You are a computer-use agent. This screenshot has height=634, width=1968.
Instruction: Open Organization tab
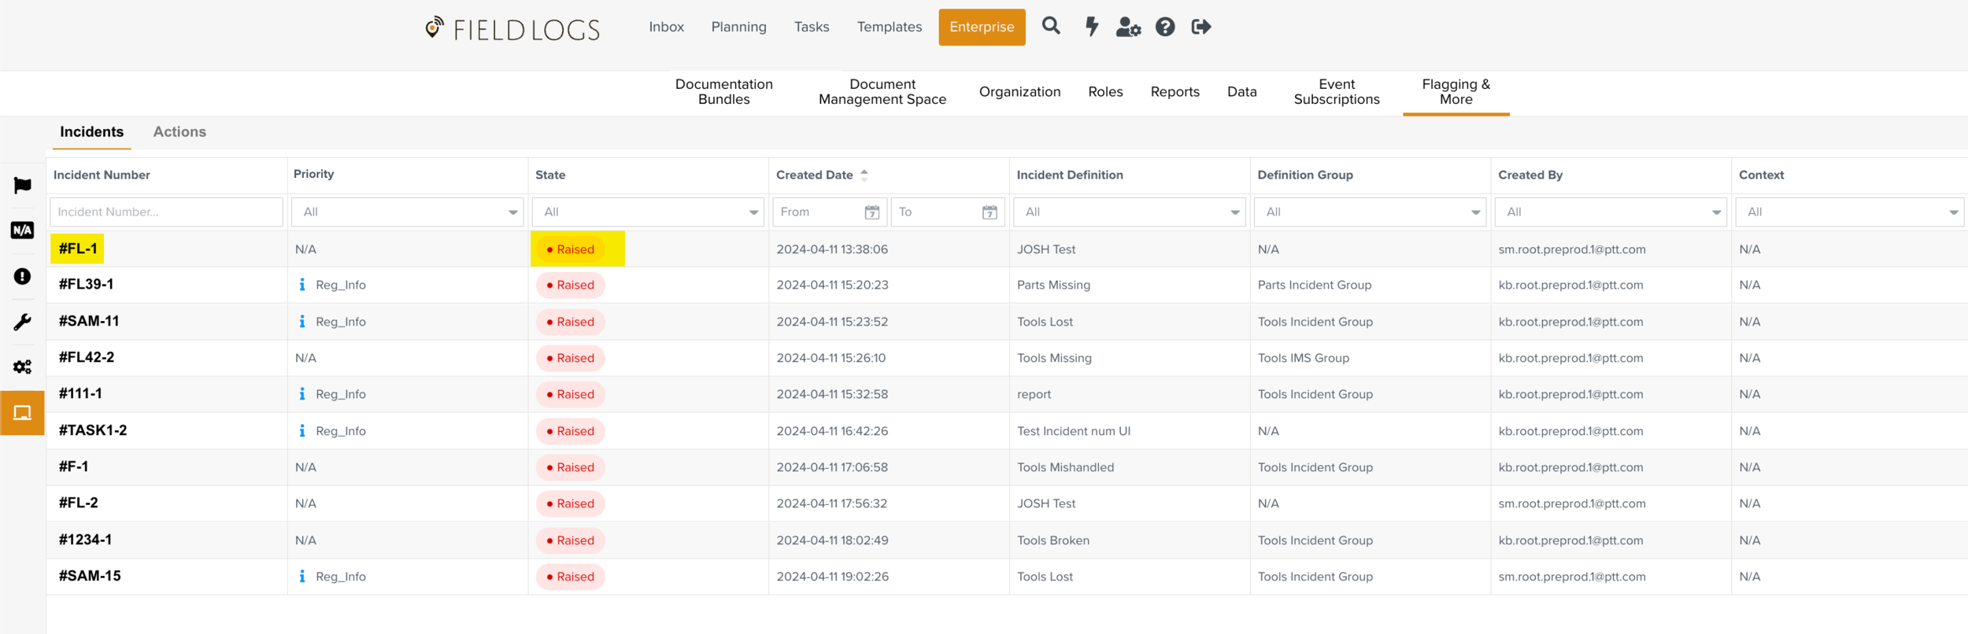[x=1019, y=92]
